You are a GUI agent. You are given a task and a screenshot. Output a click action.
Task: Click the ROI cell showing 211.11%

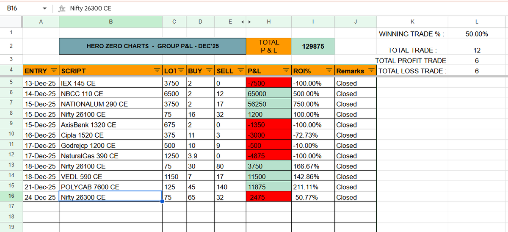tap(313, 187)
